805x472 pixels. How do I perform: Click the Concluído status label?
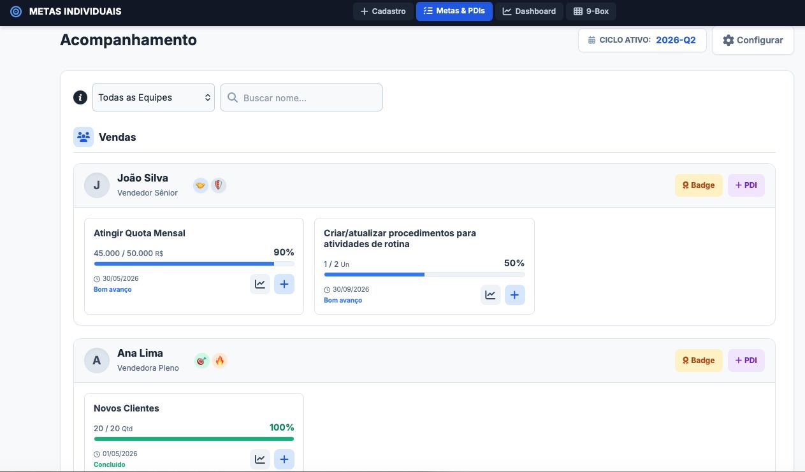110,465
